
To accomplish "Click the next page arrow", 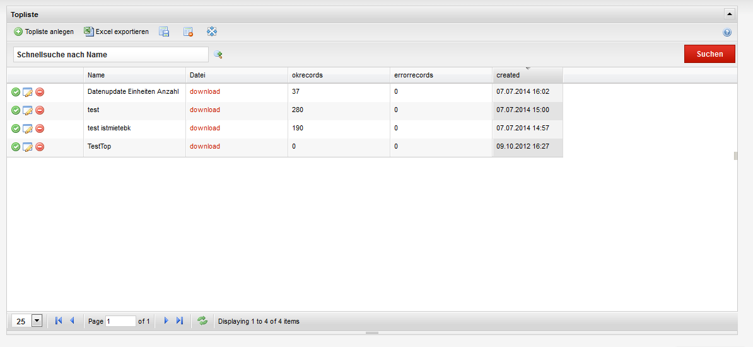I will (x=166, y=321).
